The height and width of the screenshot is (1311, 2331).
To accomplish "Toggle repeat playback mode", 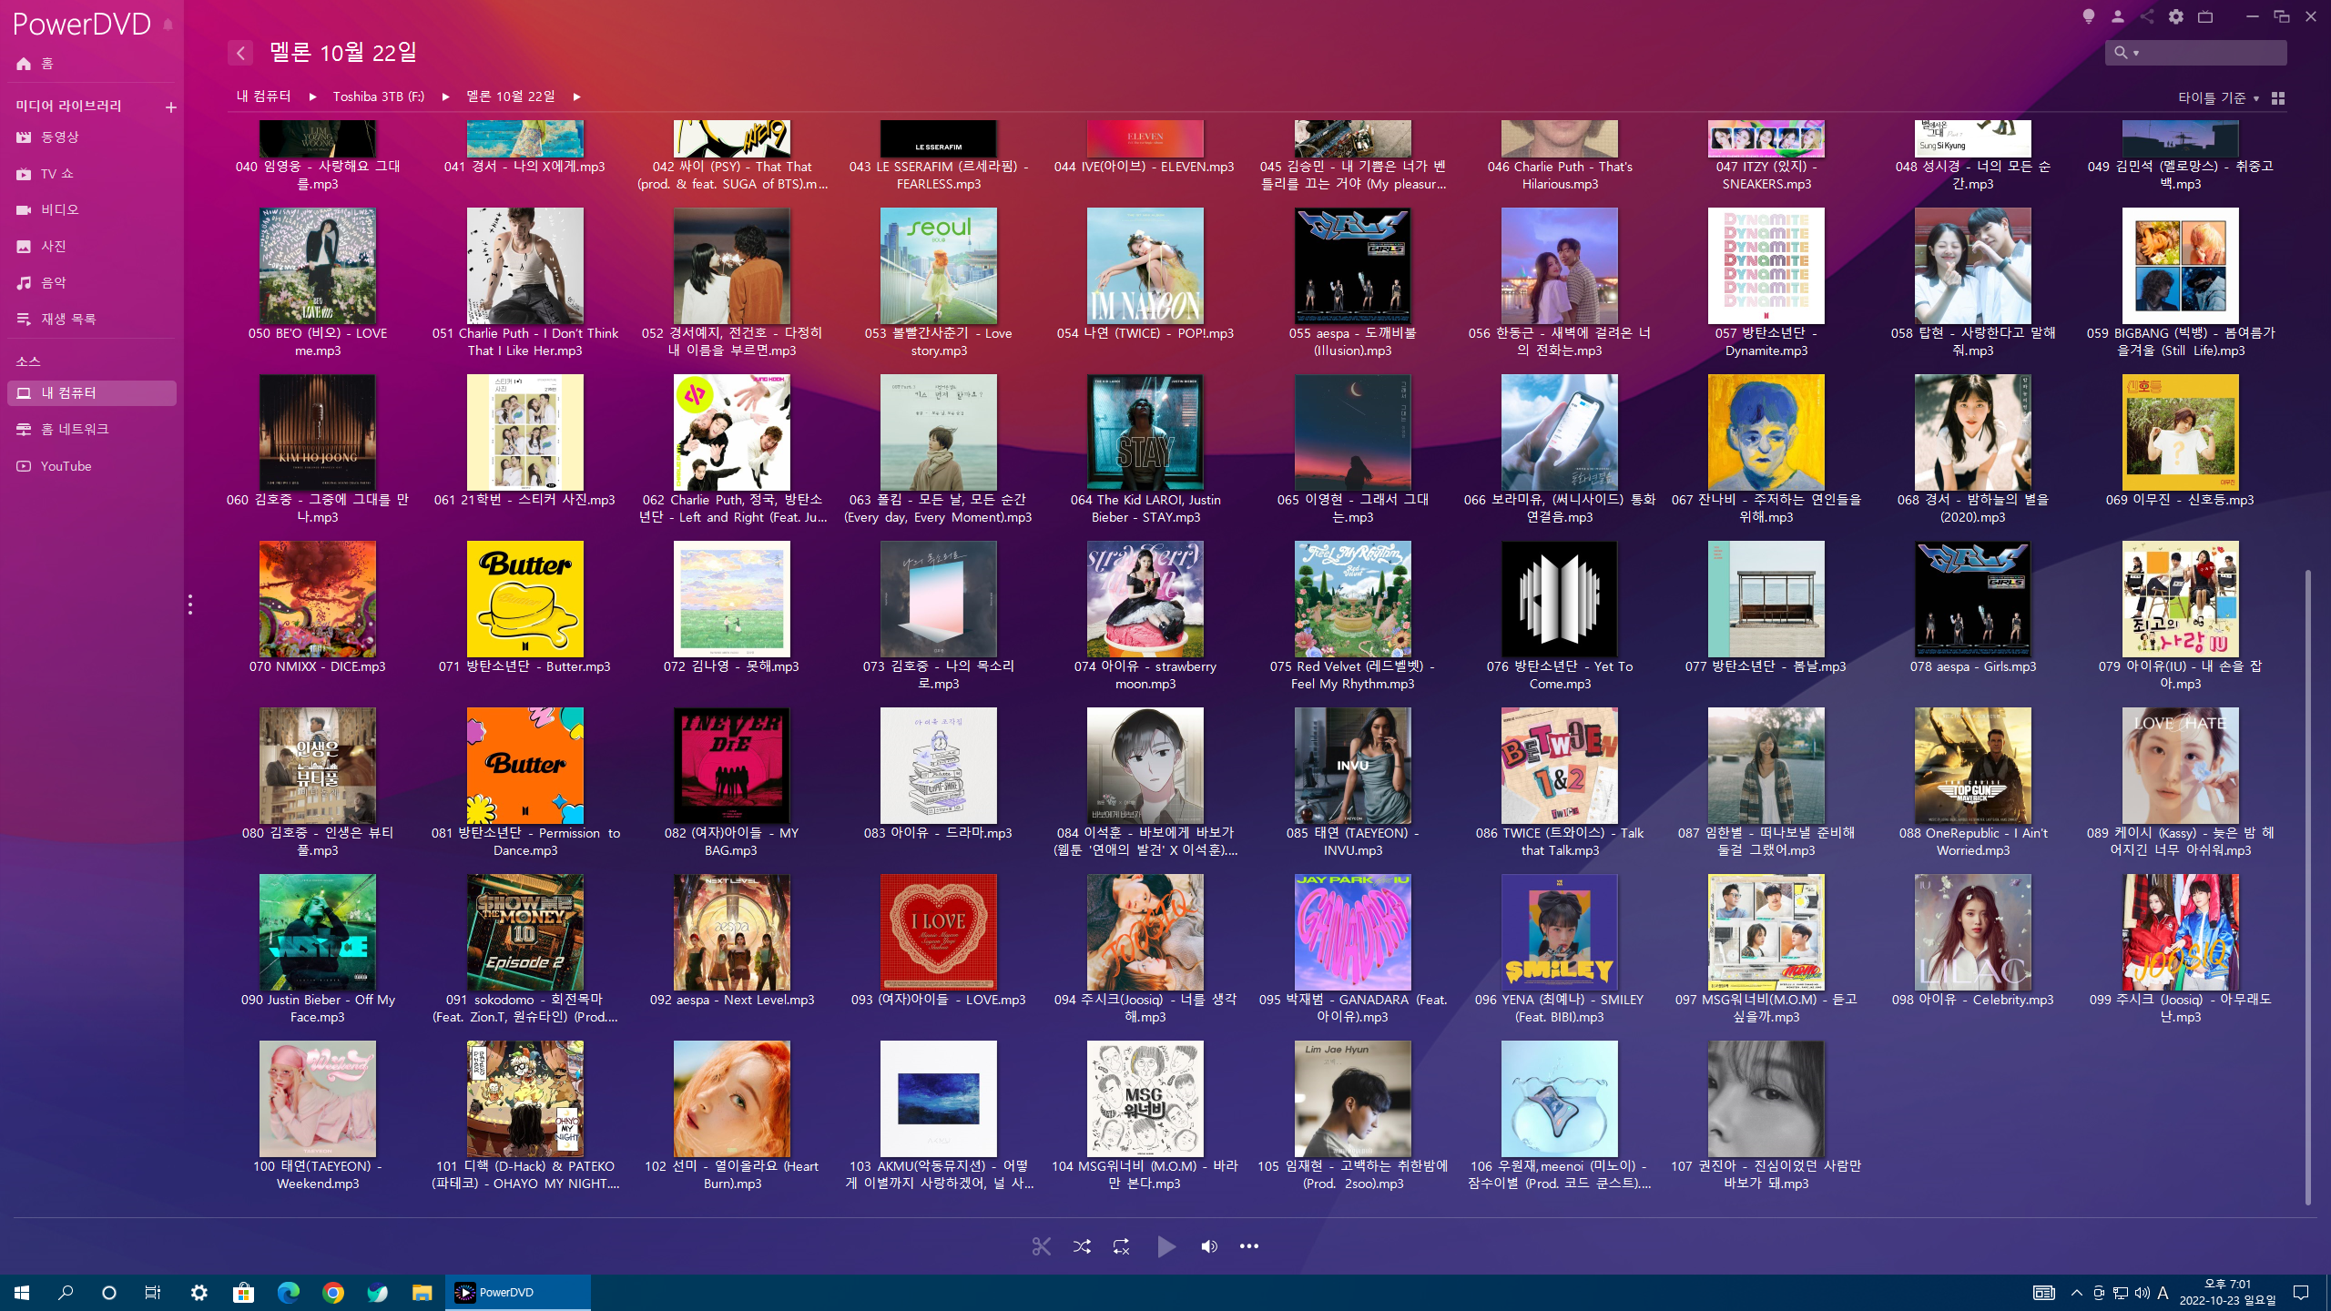I will 1121,1246.
